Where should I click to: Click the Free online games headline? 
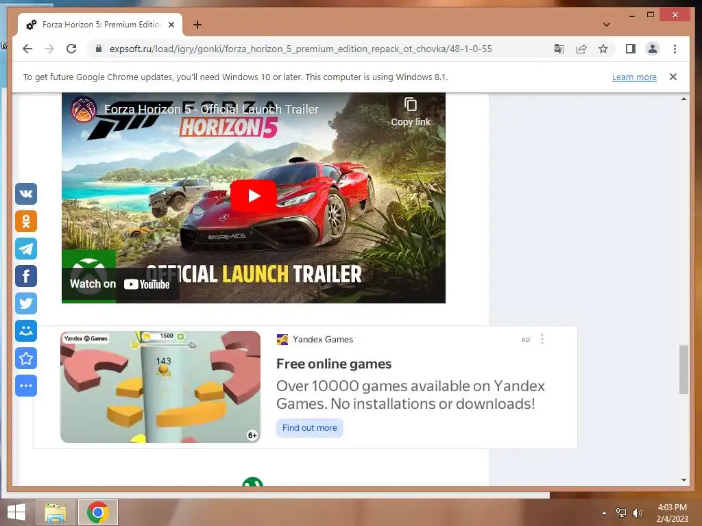(334, 364)
